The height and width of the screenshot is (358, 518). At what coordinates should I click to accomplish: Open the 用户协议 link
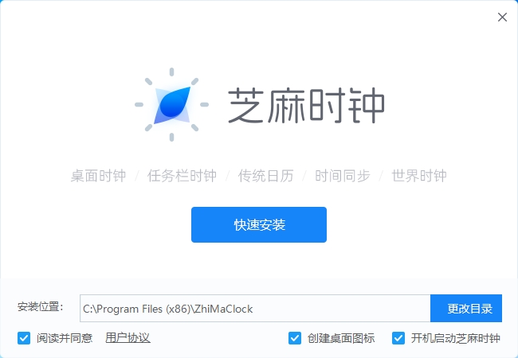click(128, 338)
